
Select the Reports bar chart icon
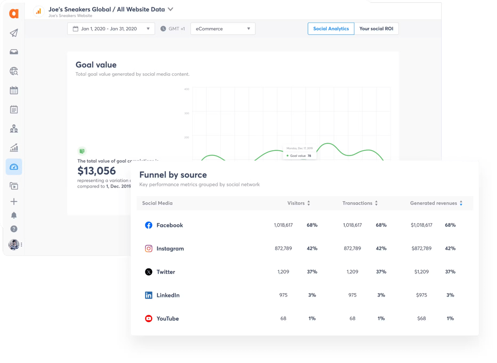(x=14, y=147)
